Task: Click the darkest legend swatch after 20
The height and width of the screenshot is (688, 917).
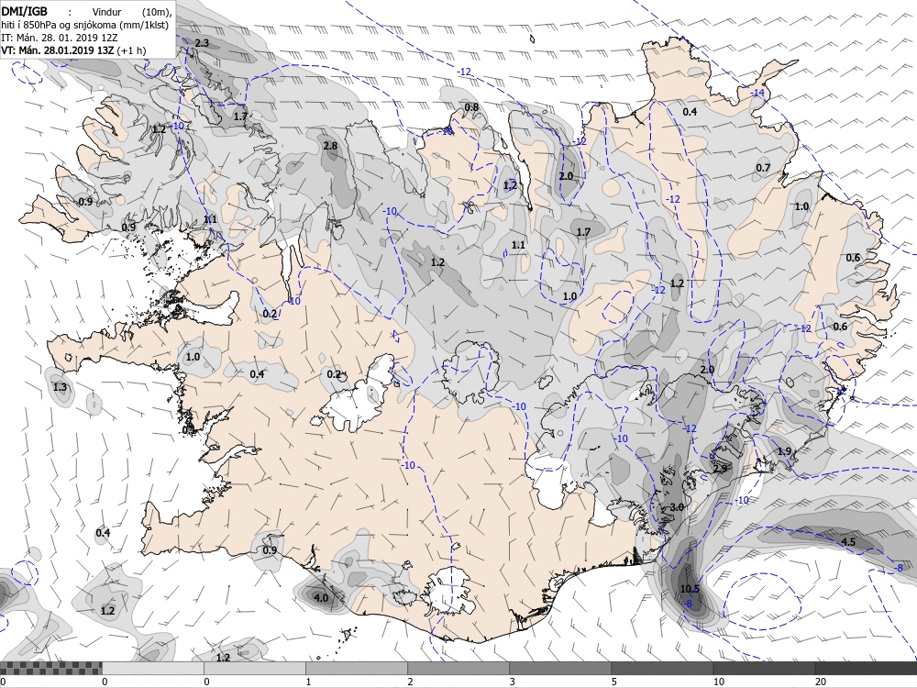Action: [866, 668]
